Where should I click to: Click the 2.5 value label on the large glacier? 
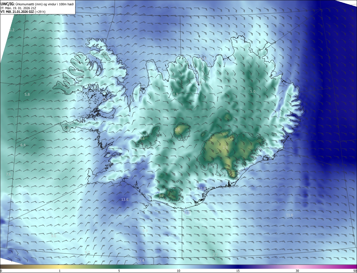(225, 147)
